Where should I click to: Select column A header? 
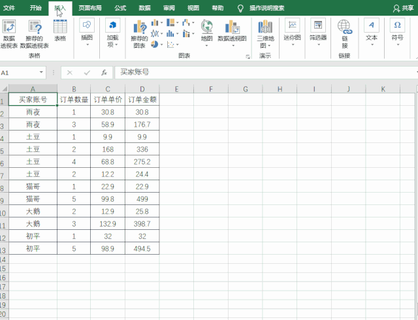(33, 89)
